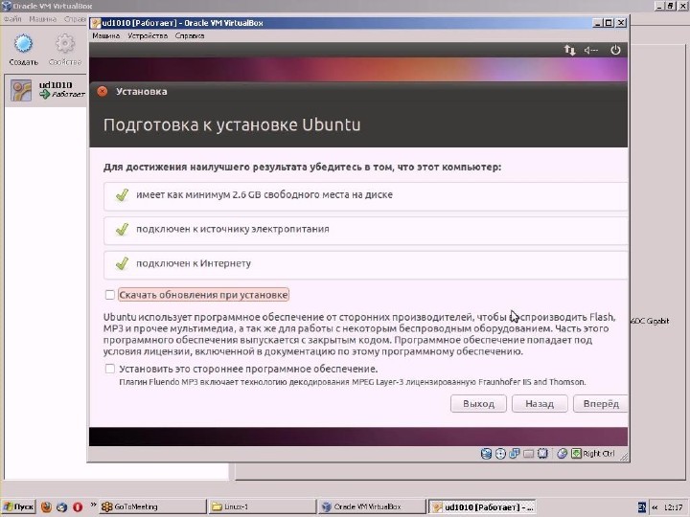
Task: Open Справка menu in VM window
Action: [x=189, y=35]
